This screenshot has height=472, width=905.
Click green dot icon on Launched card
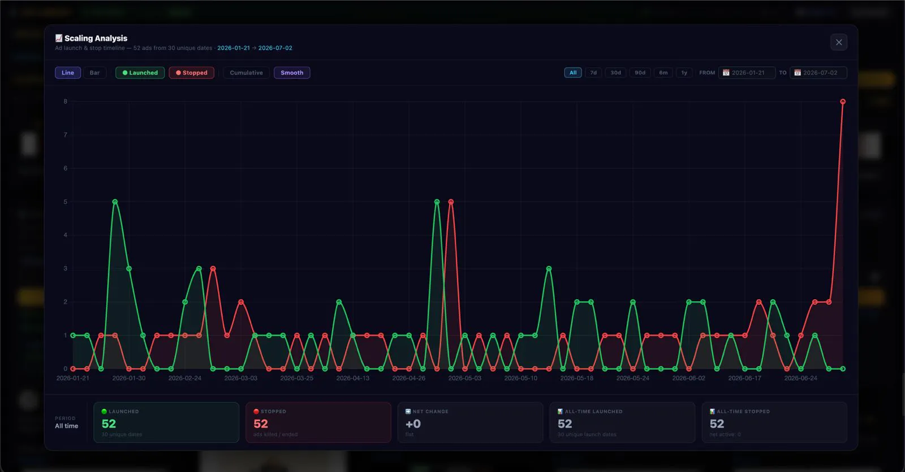coord(104,412)
